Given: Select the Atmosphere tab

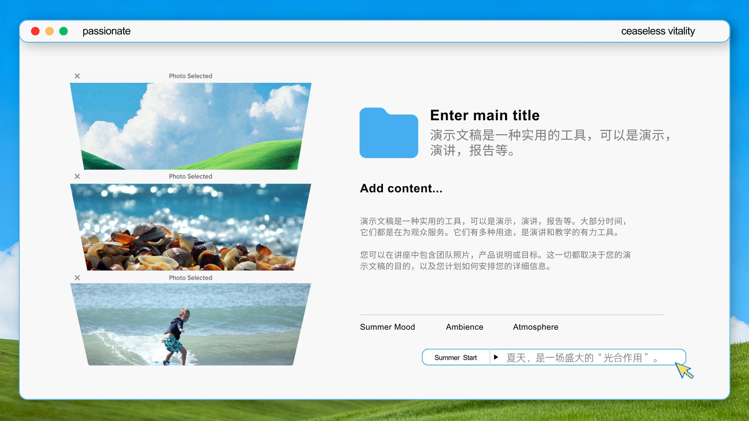Looking at the screenshot, I should click(536, 327).
